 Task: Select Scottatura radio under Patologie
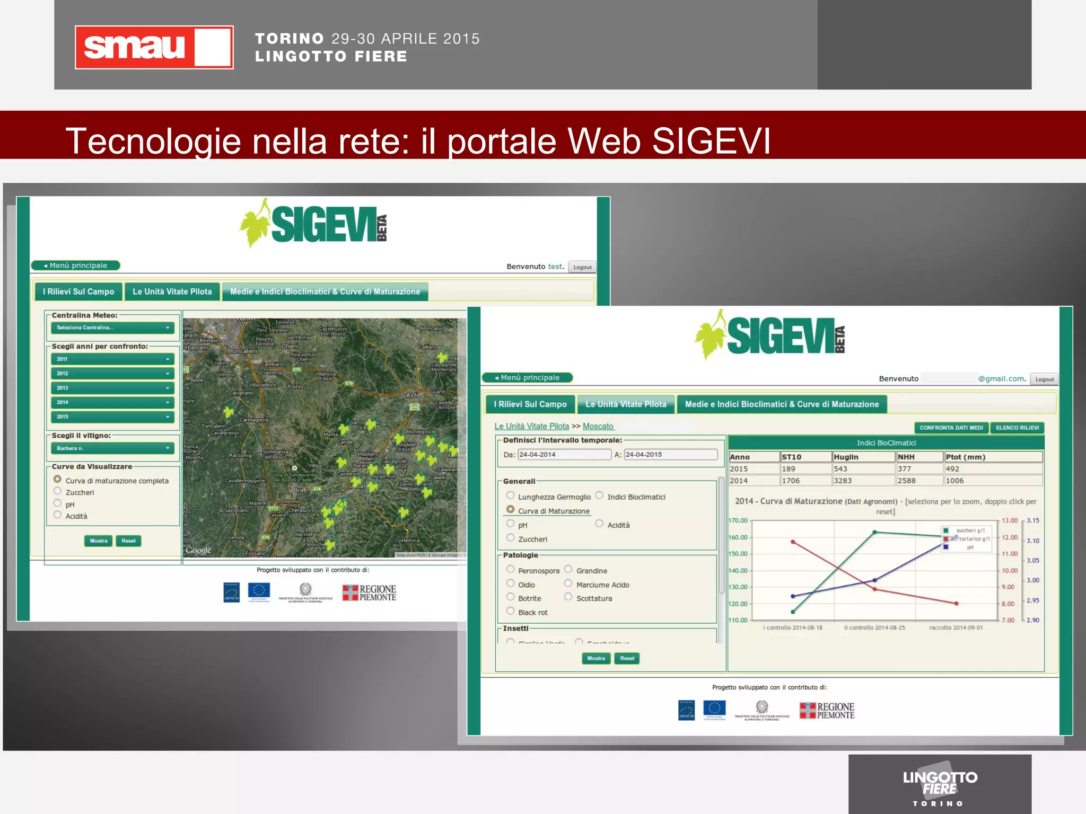click(x=568, y=597)
